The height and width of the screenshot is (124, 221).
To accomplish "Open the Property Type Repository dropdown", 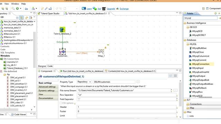I will pyautogui.click(x=84, y=82).
